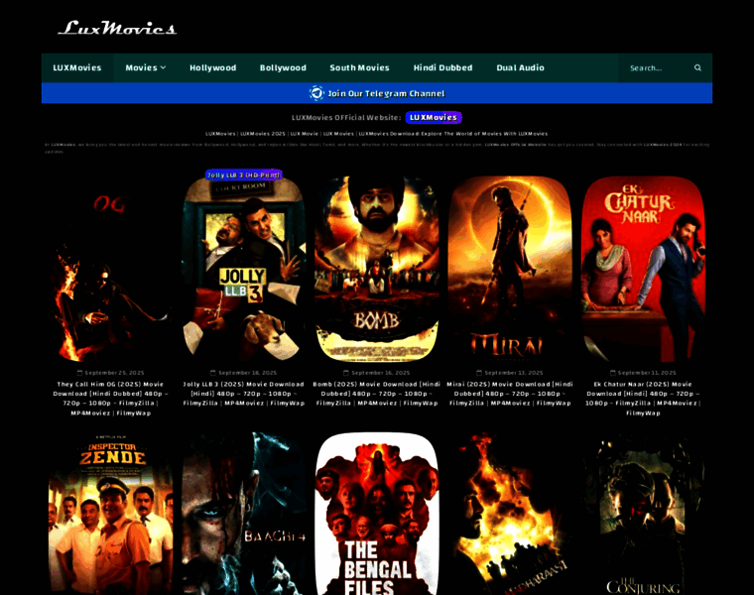Click the LUXMovies Official Website: label text

346,117
